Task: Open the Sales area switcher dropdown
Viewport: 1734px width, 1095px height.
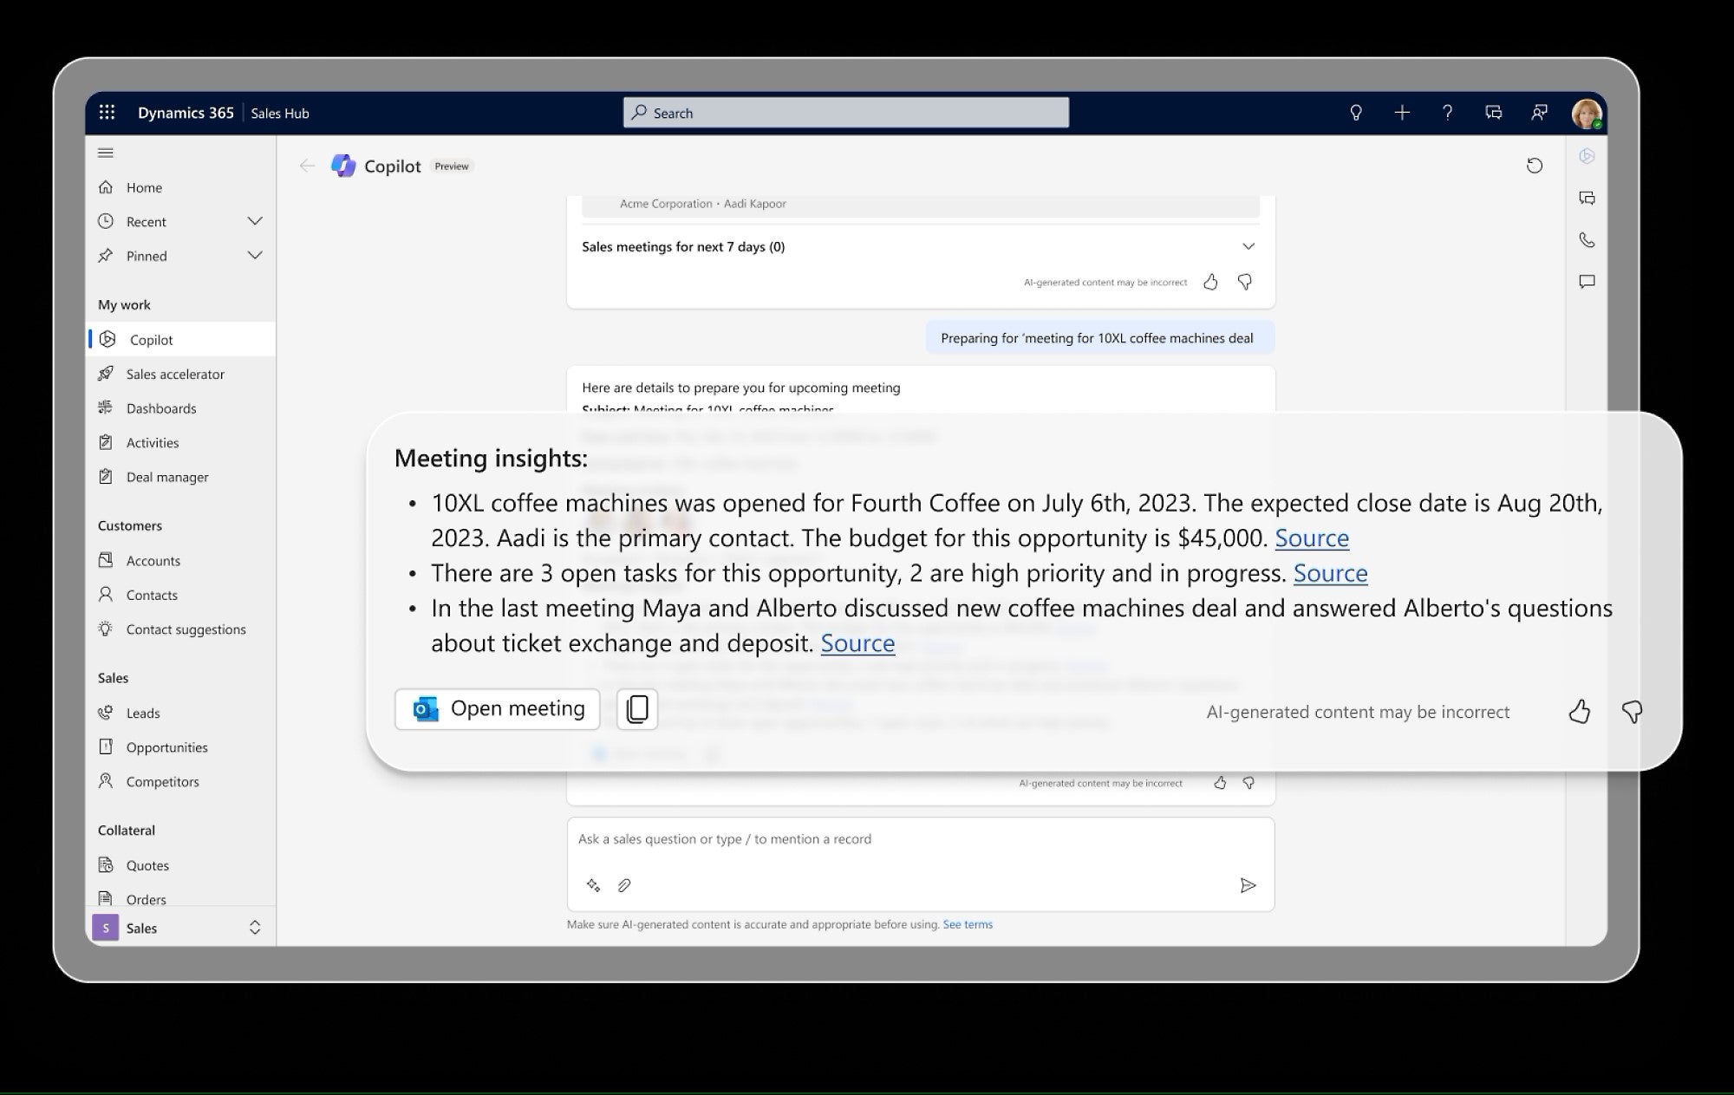Action: click(x=255, y=928)
